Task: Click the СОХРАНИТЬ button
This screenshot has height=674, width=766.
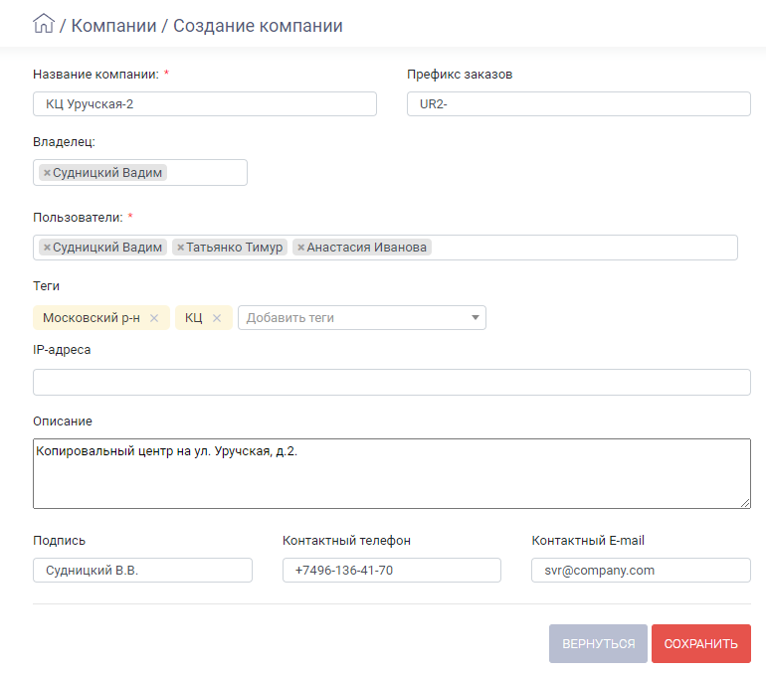Action: [701, 644]
